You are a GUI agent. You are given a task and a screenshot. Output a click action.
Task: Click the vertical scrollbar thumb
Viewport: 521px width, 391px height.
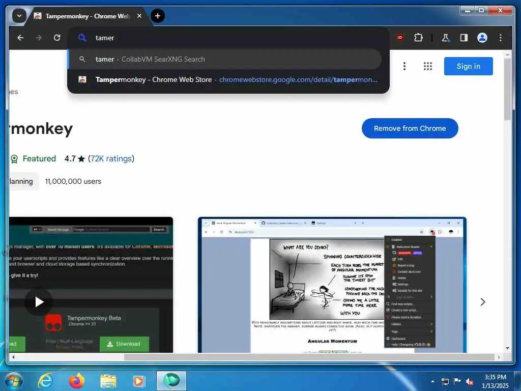[x=507, y=90]
